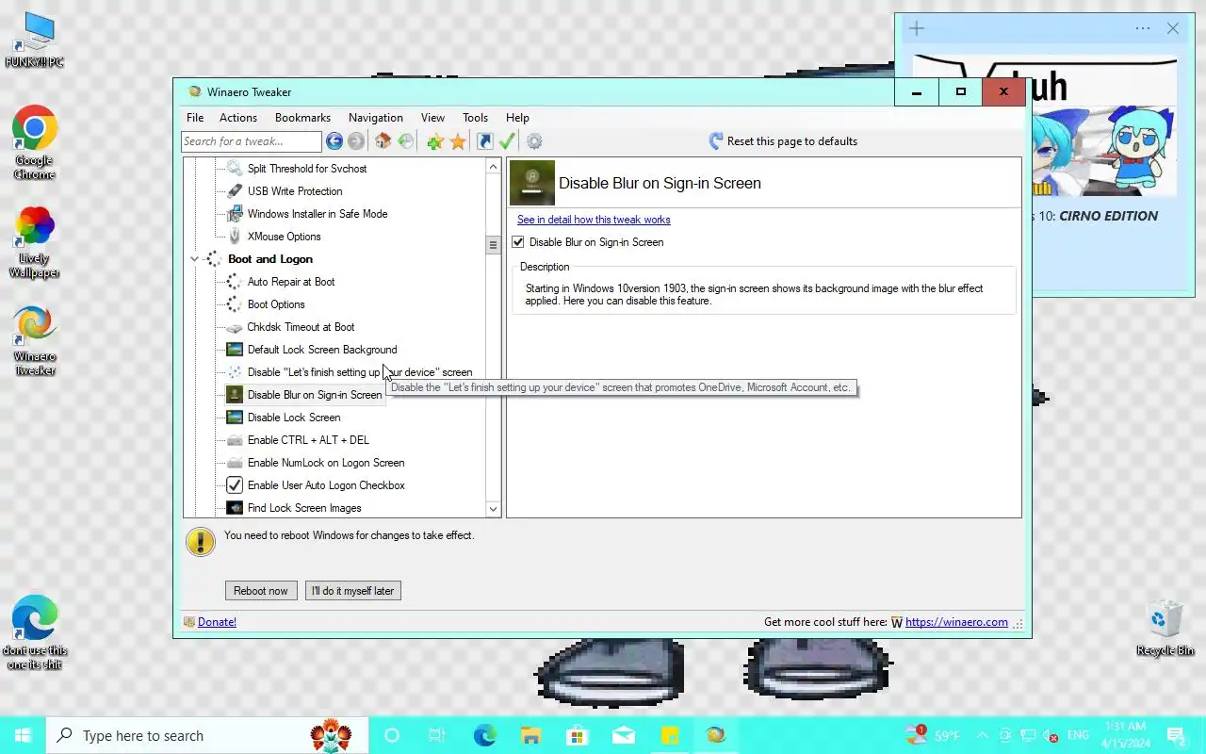Open Microsoft Store from the taskbar
This screenshot has height=754, width=1206.
577,735
